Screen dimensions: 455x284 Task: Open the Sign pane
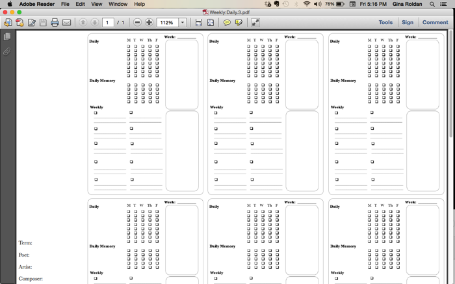point(408,22)
